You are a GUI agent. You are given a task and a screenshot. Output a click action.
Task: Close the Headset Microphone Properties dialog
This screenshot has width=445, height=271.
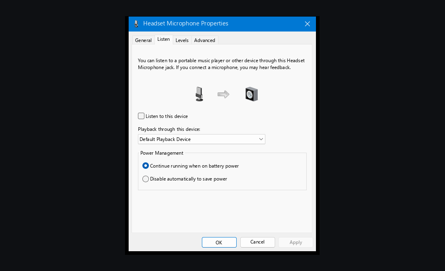(307, 24)
